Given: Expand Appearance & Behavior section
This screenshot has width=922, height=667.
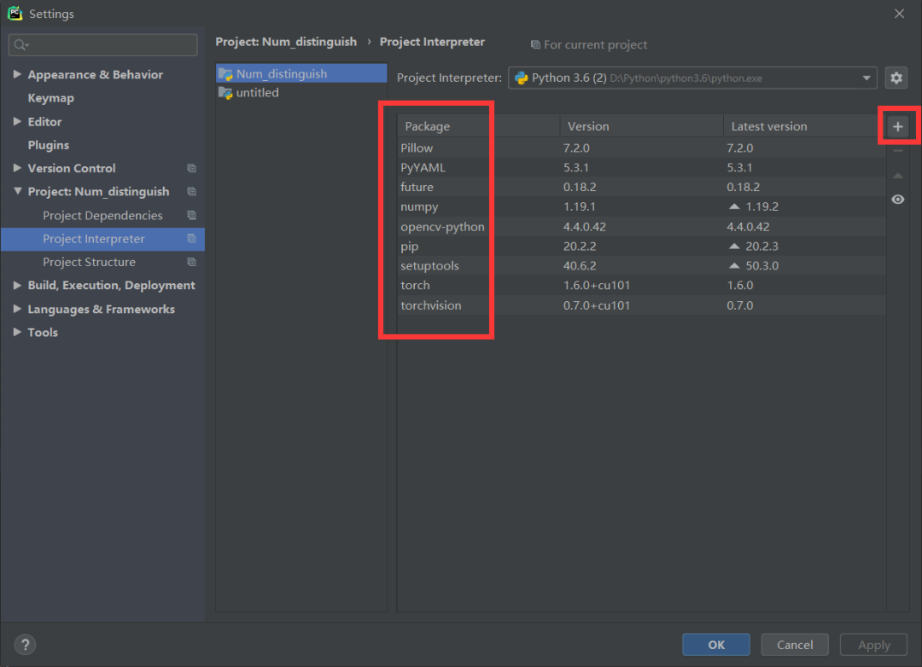Looking at the screenshot, I should (x=17, y=74).
